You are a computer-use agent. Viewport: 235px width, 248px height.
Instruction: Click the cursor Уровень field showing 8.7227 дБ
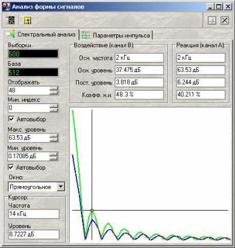(x=34, y=234)
